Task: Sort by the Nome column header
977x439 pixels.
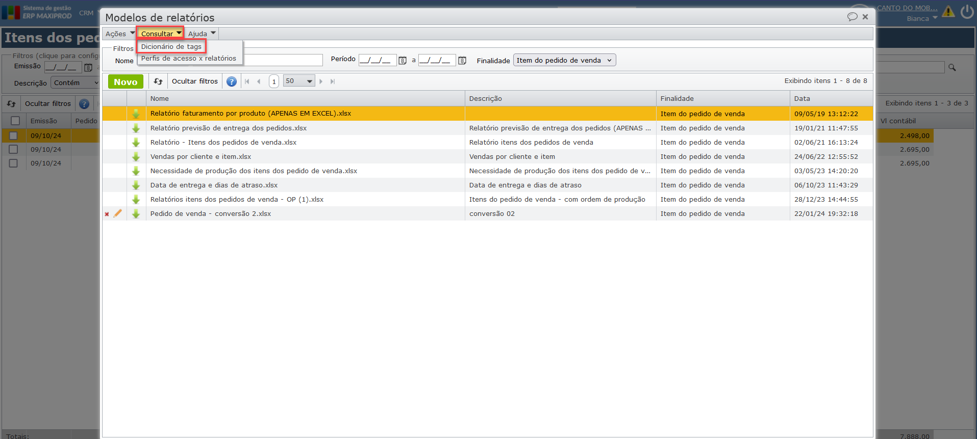Action: (306, 98)
